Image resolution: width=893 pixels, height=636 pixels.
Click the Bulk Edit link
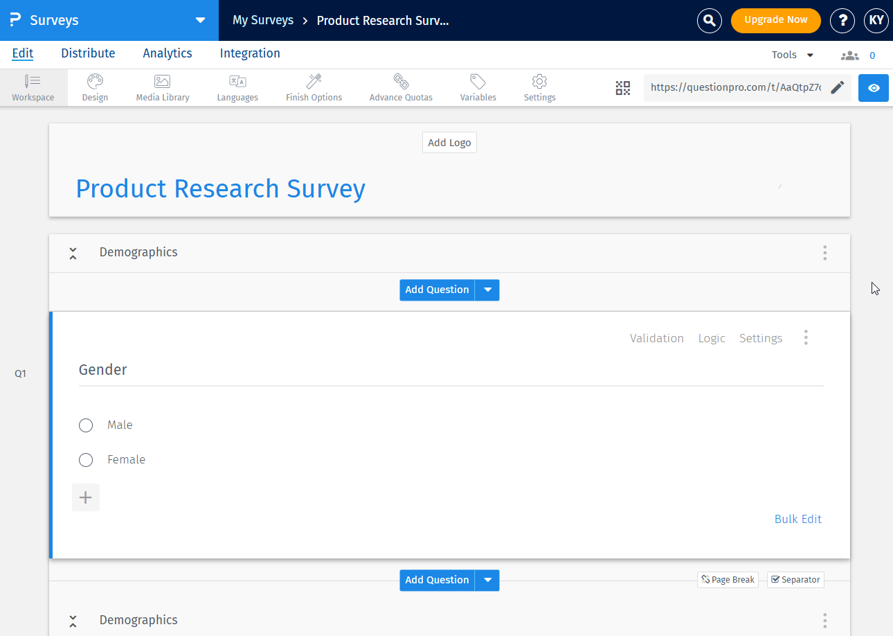[797, 519]
